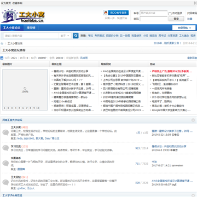Open the 学习交流 board title
This screenshot has height=197, width=197.
click(x=16, y=146)
